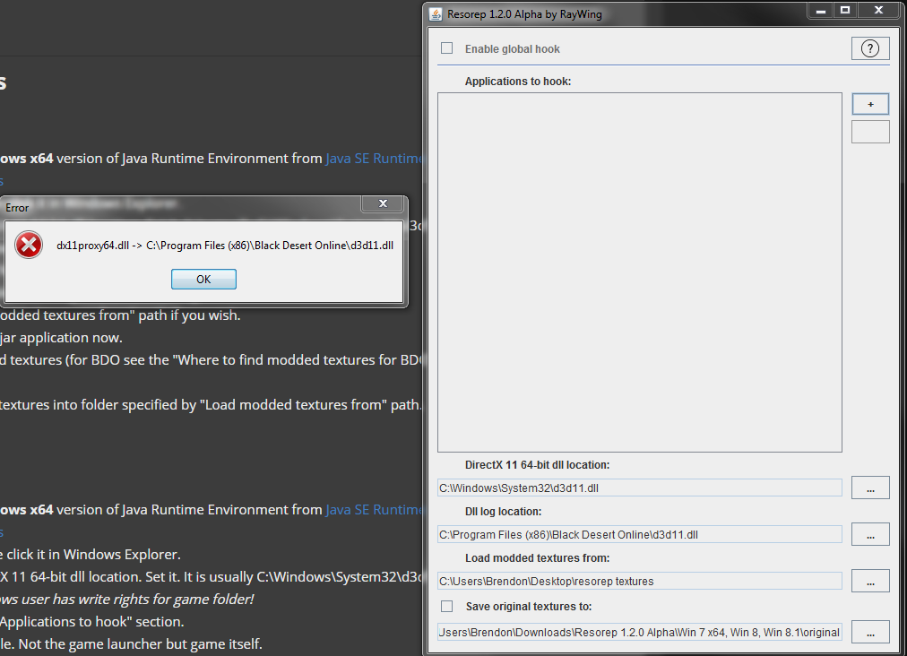Browse for the Dll log location
The width and height of the screenshot is (907, 656).
[870, 534]
